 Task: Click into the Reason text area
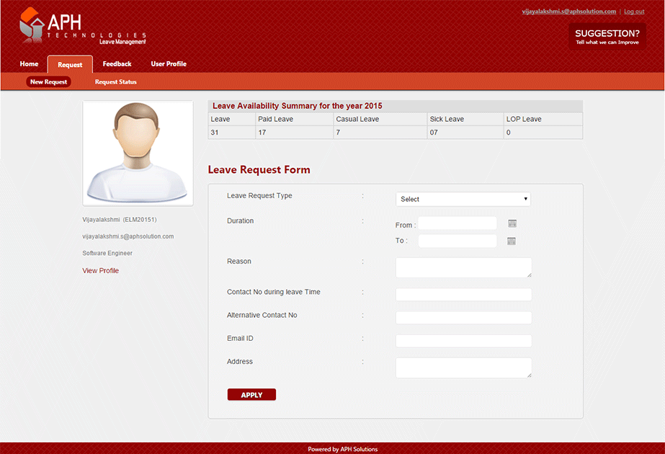coord(463,267)
